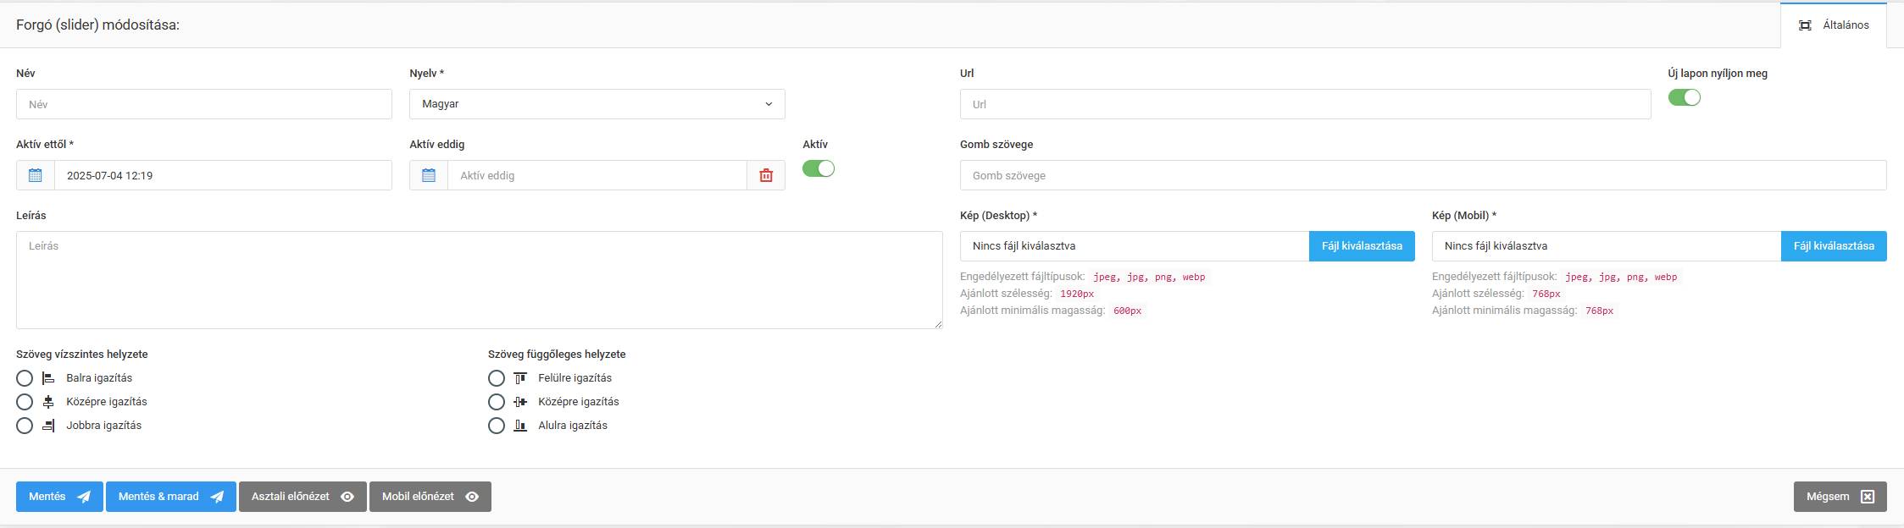The height and width of the screenshot is (528, 1904).
Task: Click the align-right icon next to Jobbra igazítás
Action: click(48, 426)
